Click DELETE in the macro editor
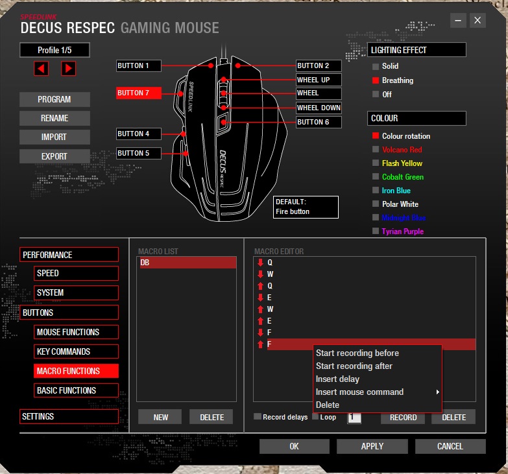Image resolution: width=508 pixels, height=474 pixels. point(454,417)
